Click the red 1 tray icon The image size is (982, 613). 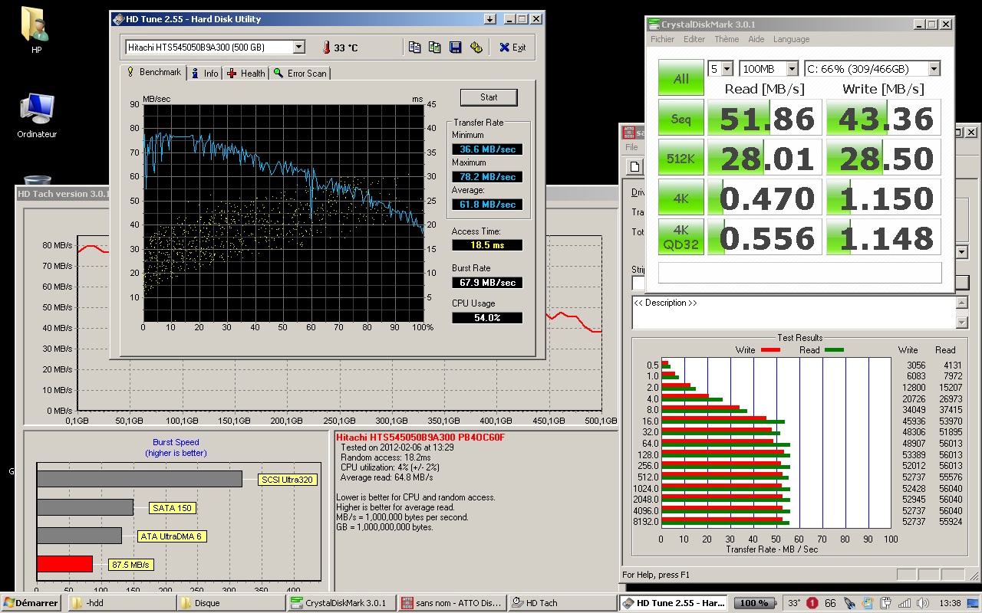tap(812, 603)
